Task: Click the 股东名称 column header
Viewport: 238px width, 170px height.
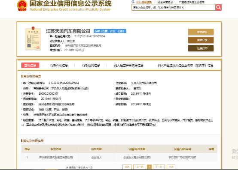Action: [x=56, y=149]
